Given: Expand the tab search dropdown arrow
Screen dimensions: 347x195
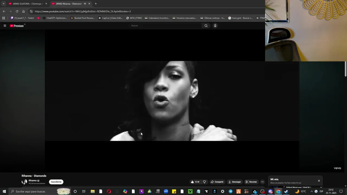Looking at the screenshot, I should [x=4, y=4].
